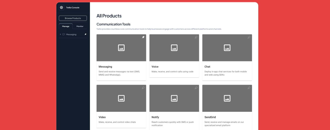Screen dimensions: 330x130
Task: Open the SendGrid card image placeholder
Action: (x=227, y=98)
